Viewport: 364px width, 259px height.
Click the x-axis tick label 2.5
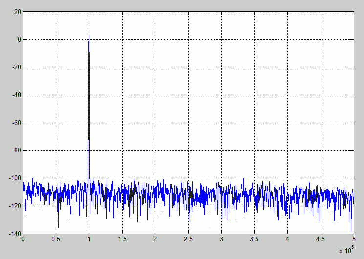[x=188, y=239]
